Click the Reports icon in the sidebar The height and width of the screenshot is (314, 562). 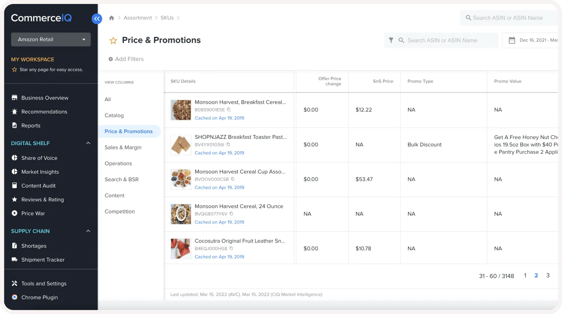click(15, 125)
